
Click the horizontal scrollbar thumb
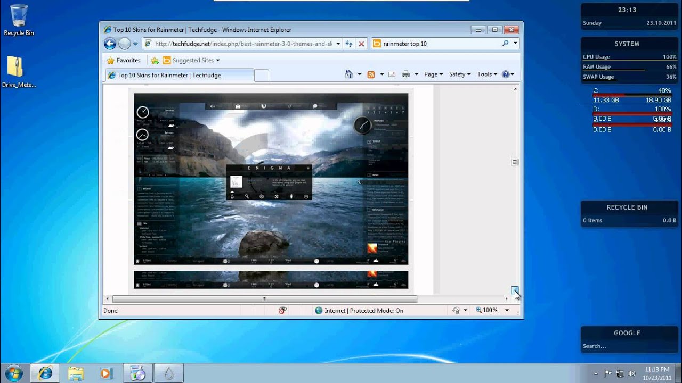point(264,299)
